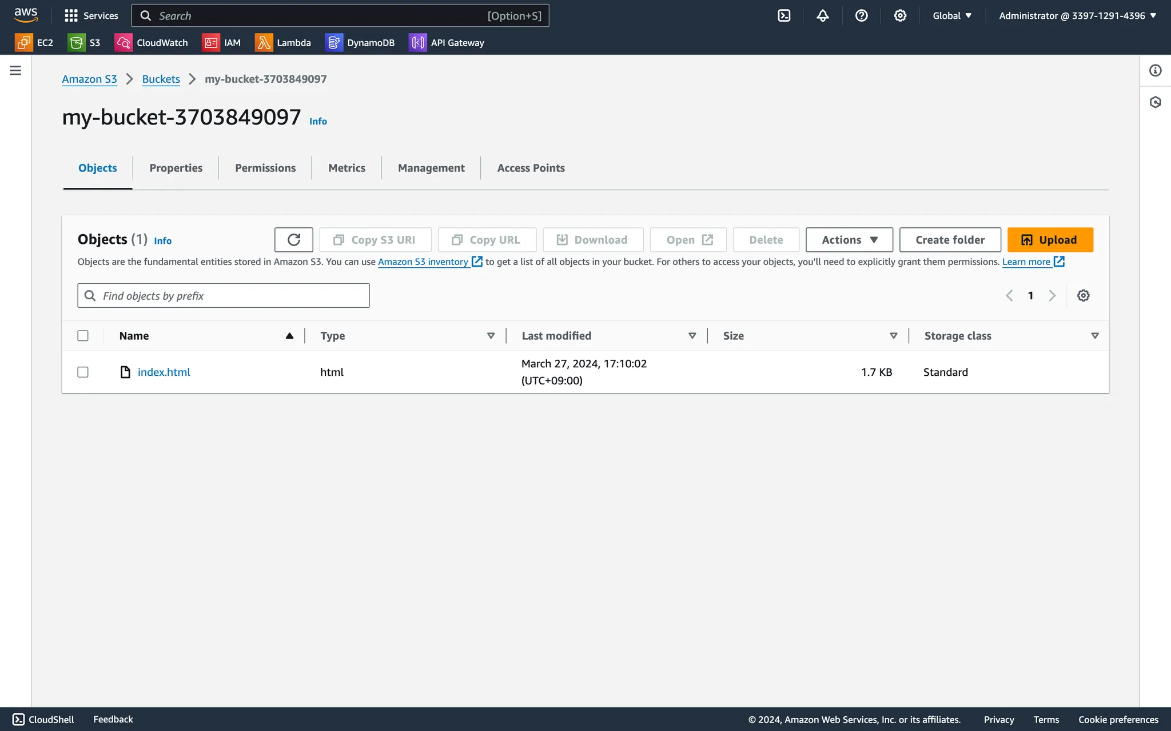The image size is (1171, 731).
Task: Click the Find objects by prefix field
Action: 224,296
